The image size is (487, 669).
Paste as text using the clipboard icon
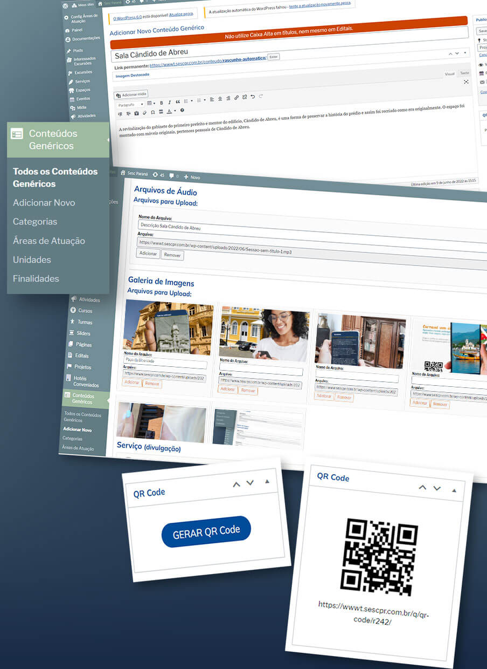click(136, 113)
